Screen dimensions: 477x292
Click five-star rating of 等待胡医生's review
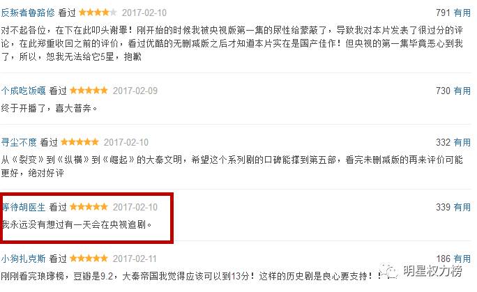pyautogui.click(x=89, y=207)
